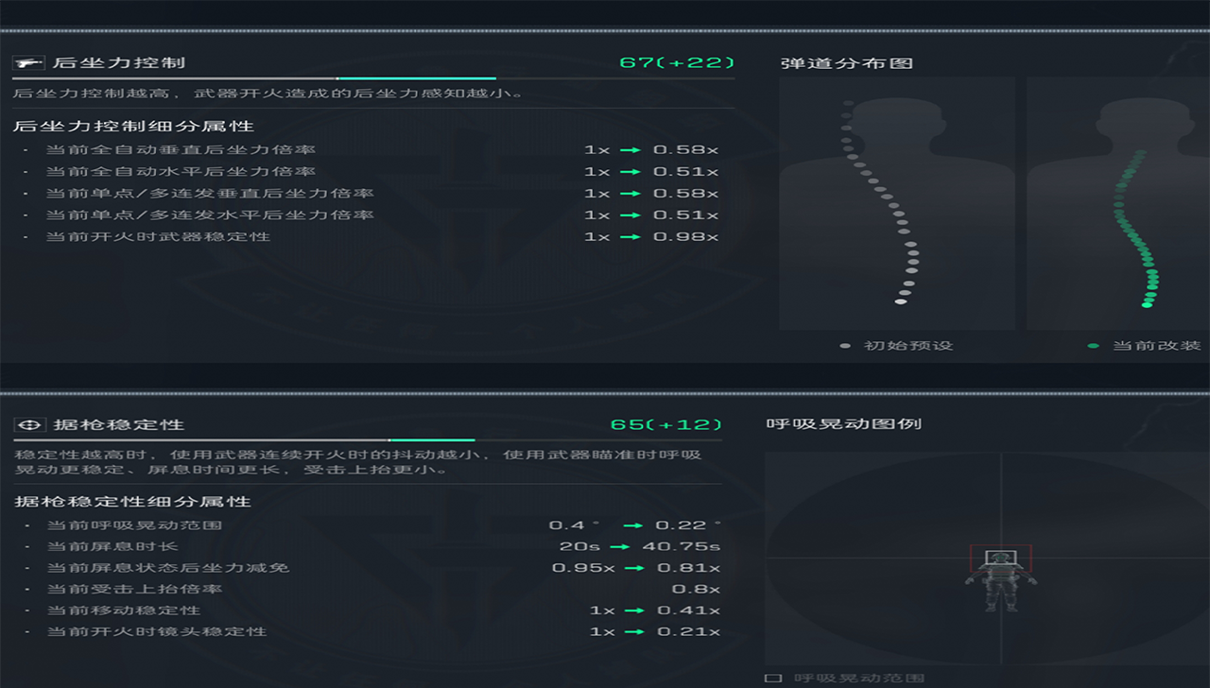Click the 据枪稳定性 progress bar
The image size is (1210, 688).
pos(368,440)
